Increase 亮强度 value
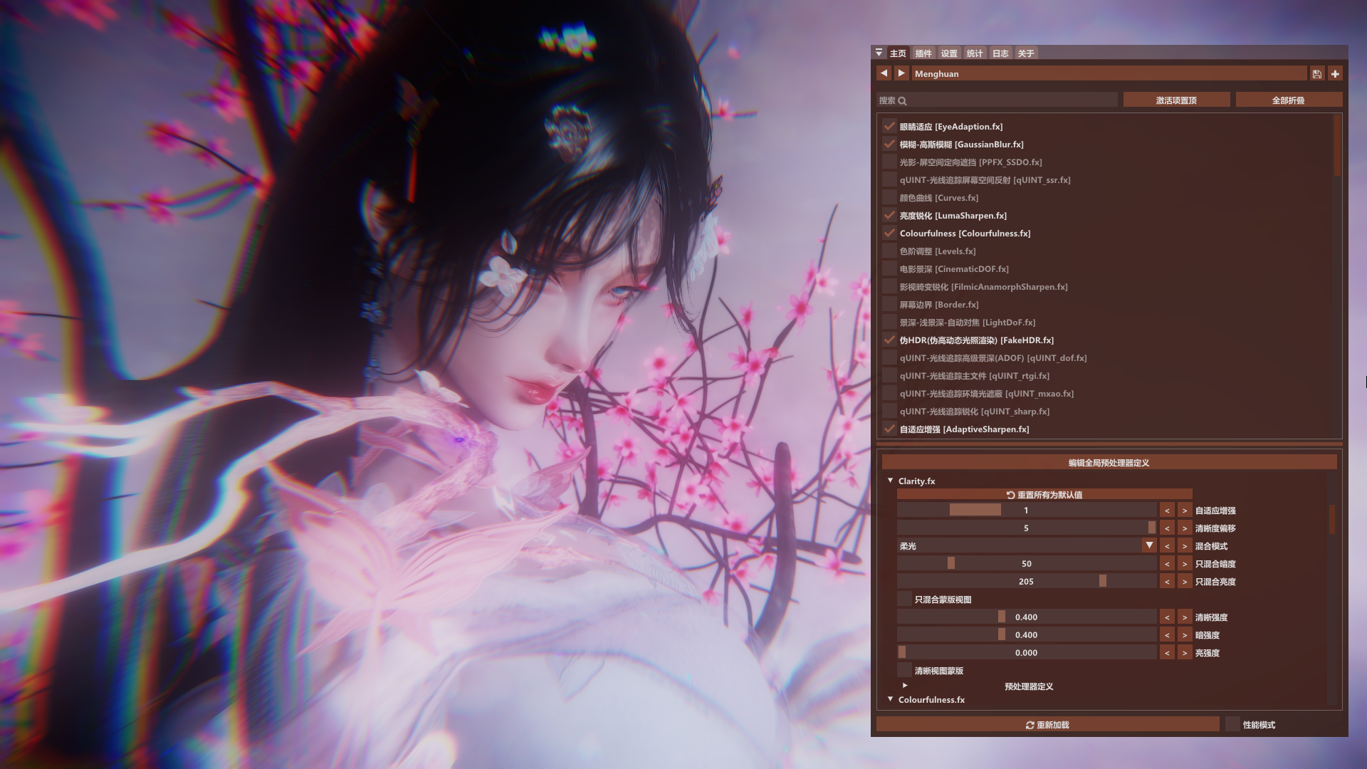Screen dimensions: 1367x769 click(1185, 653)
